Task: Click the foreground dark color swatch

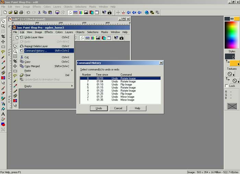Action: pyautogui.click(x=227, y=19)
